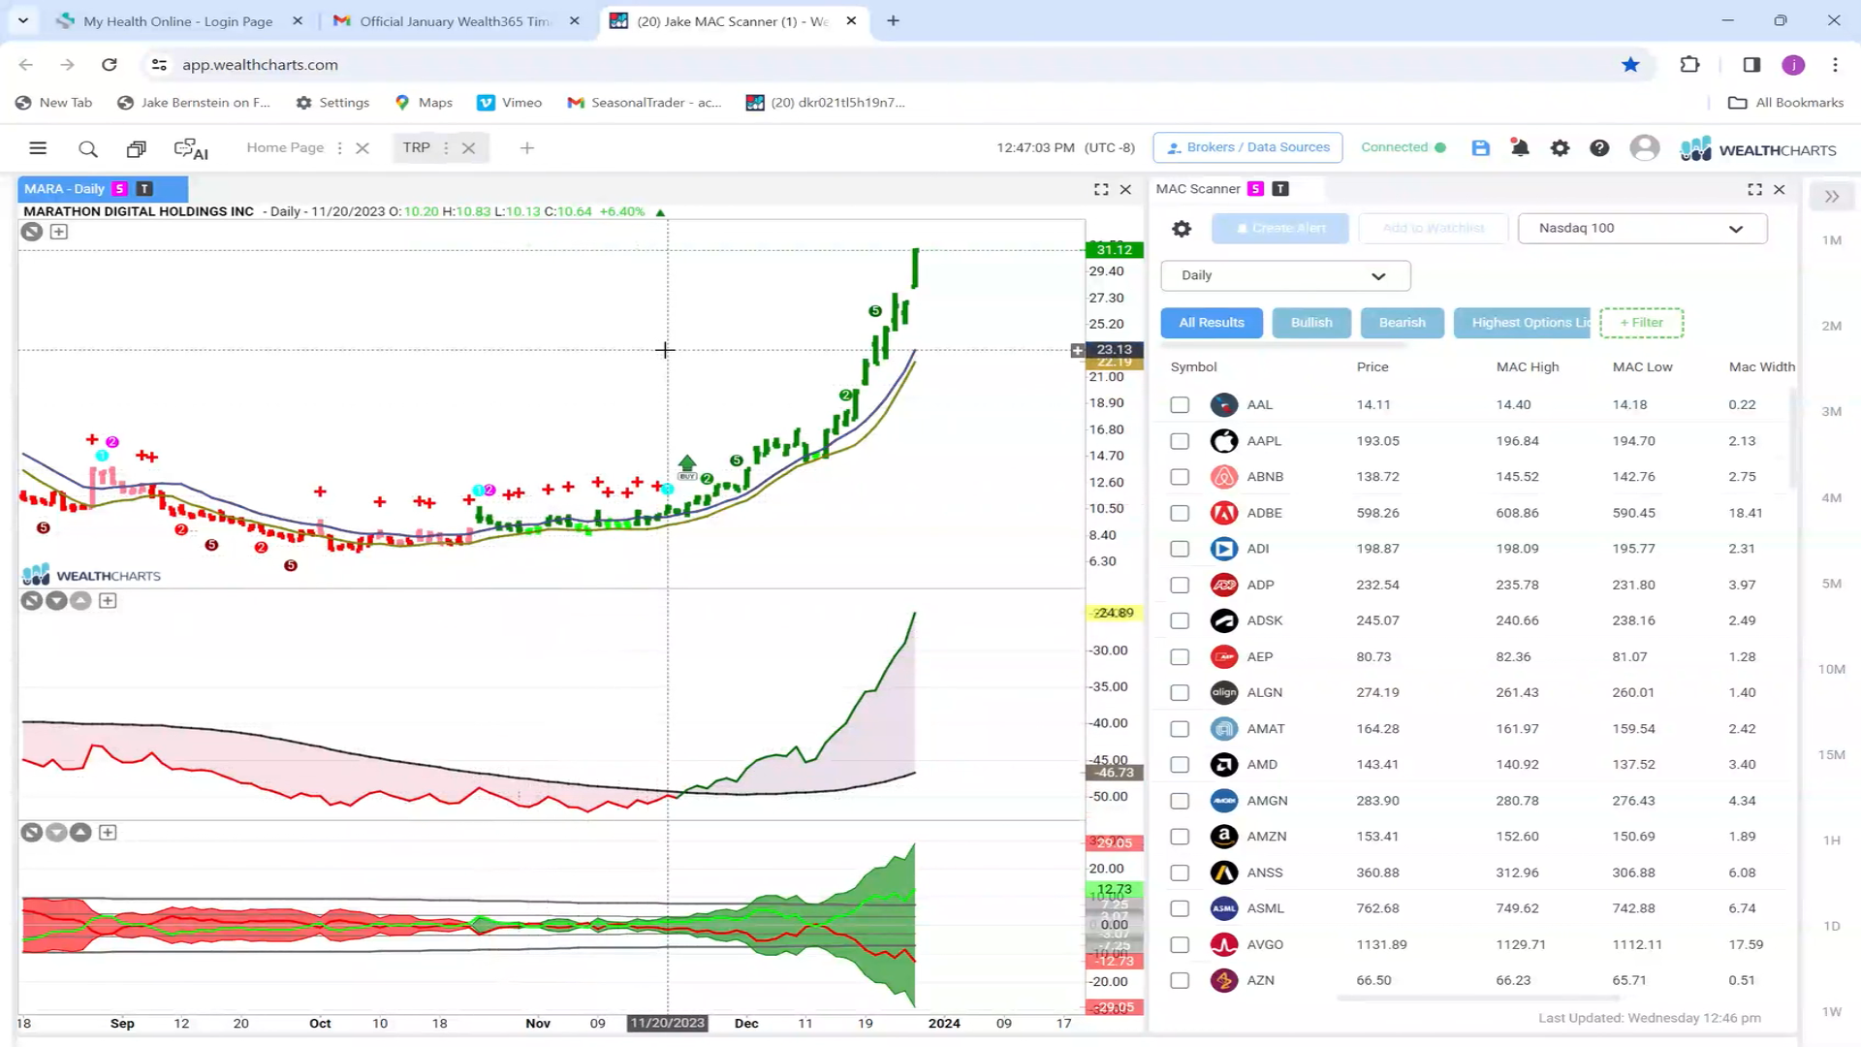Viewport: 1861px width, 1047px height.
Task: Filter scanner by Bullish
Action: (x=1311, y=323)
